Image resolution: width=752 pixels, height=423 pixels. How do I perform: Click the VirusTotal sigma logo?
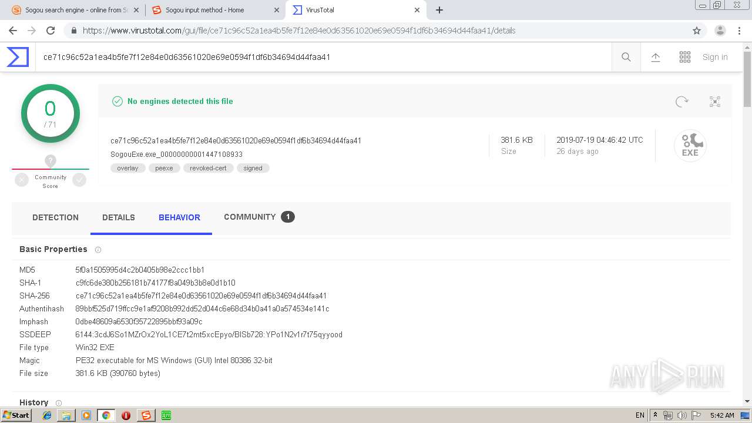point(18,57)
